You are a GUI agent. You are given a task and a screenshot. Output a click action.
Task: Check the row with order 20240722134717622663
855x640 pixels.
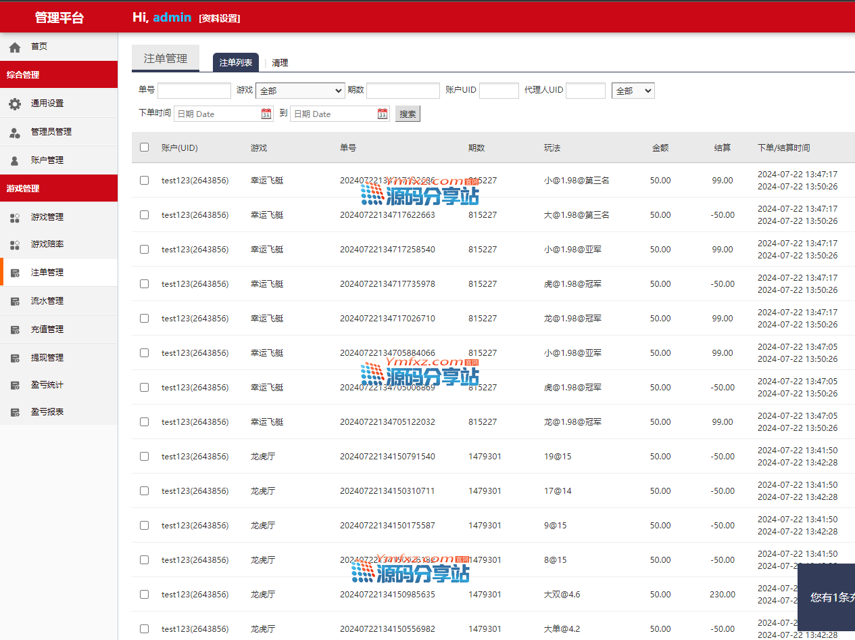[x=144, y=214]
